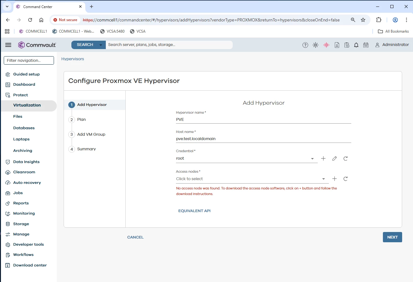Open the COMMCELL1 bookmark
Image resolution: width=413 pixels, height=282 pixels.
[x=33, y=31]
